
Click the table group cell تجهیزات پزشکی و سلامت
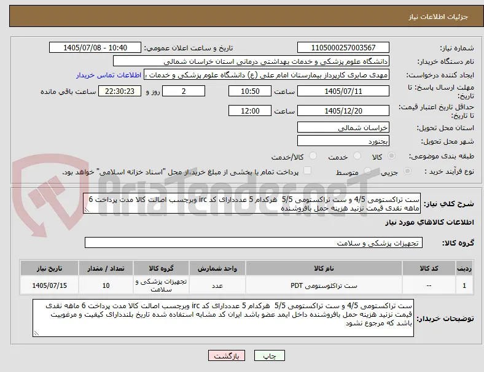pyautogui.click(x=161, y=285)
